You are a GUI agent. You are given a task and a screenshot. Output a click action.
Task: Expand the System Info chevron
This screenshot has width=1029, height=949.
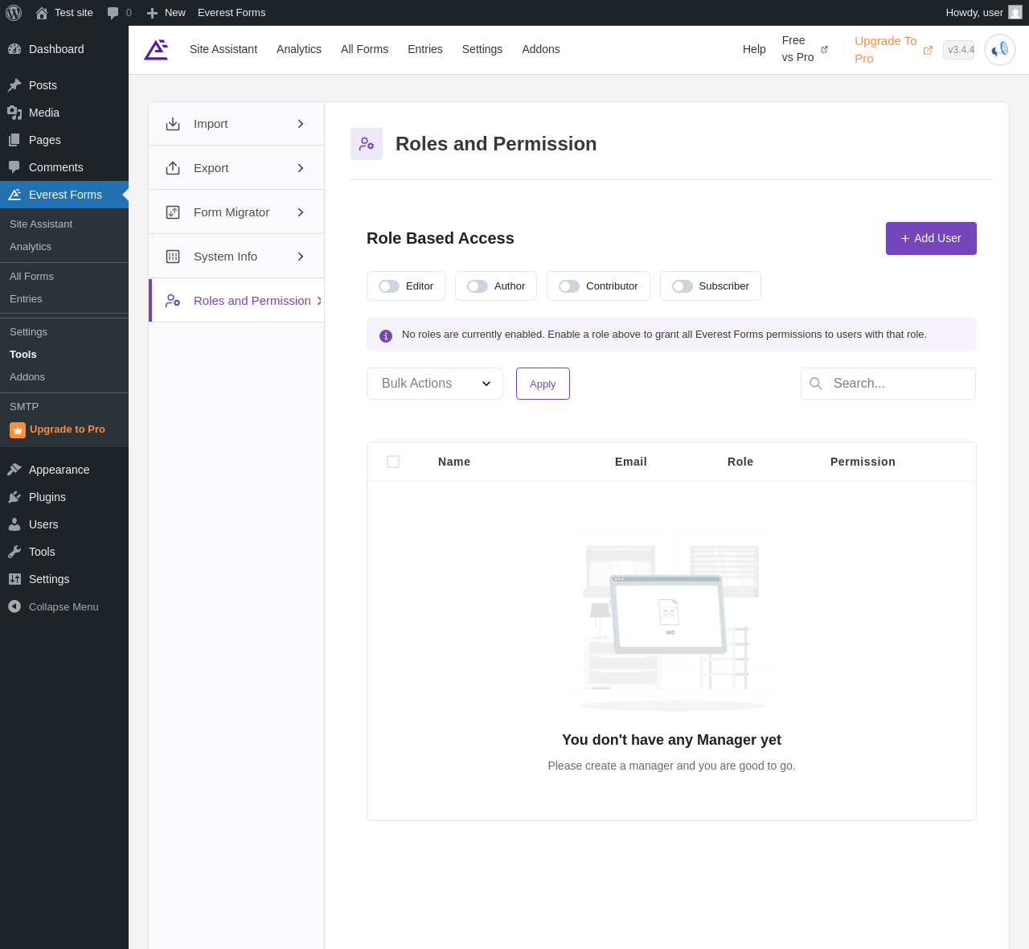[x=301, y=257]
